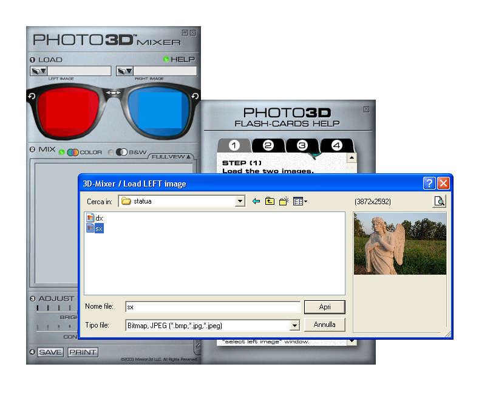Click the B&W circles mix icon

(x=121, y=152)
